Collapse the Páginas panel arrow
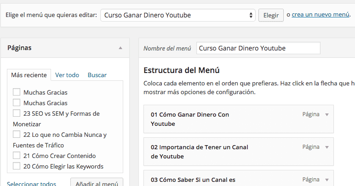The image size is (355, 186). point(120,48)
